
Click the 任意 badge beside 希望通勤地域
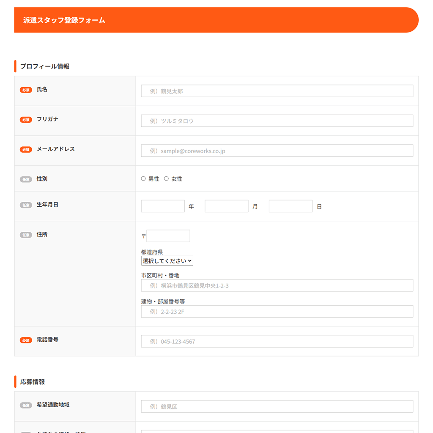coord(26,406)
